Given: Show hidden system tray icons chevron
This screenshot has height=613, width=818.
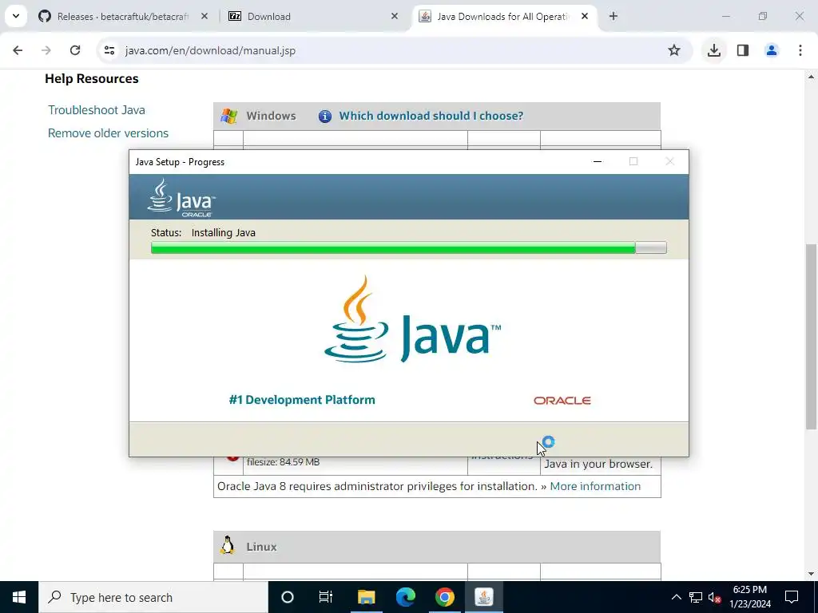Looking at the screenshot, I should coord(676,597).
